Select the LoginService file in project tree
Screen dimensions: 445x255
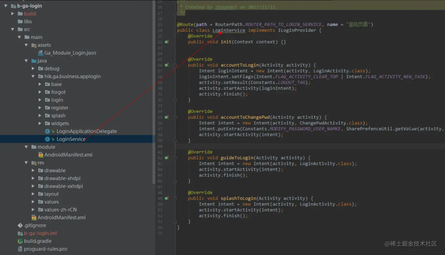(x=71, y=139)
